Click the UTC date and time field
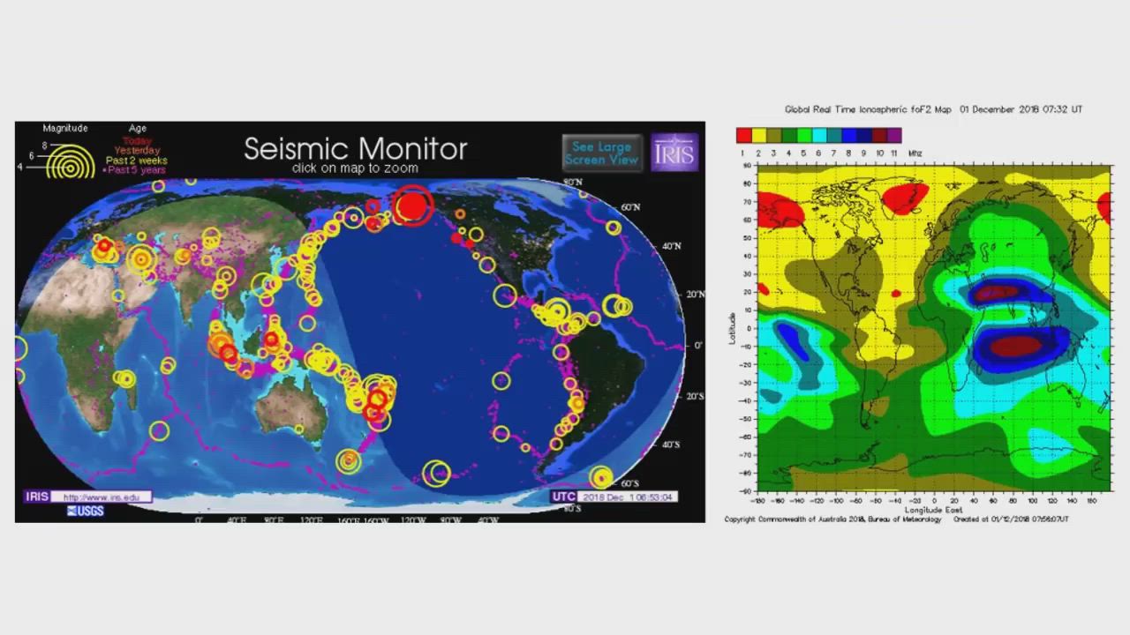1130x635 pixels. click(x=628, y=497)
